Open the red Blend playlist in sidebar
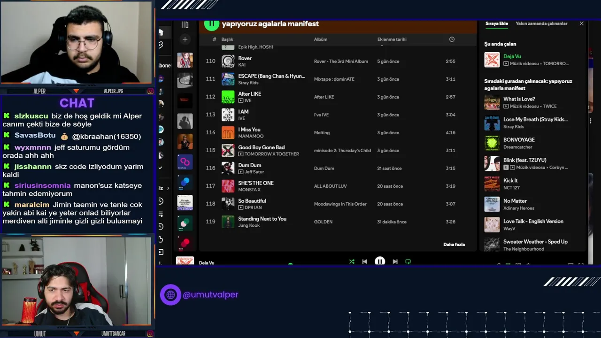 [185, 243]
